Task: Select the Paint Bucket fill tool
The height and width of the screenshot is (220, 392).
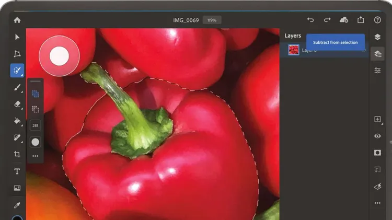Action: [x=17, y=121]
